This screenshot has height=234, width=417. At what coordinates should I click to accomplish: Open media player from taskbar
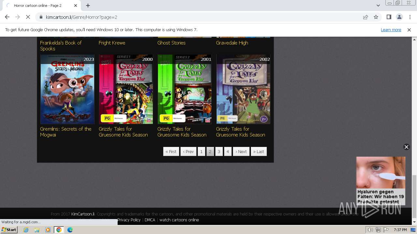pyautogui.click(x=48, y=230)
